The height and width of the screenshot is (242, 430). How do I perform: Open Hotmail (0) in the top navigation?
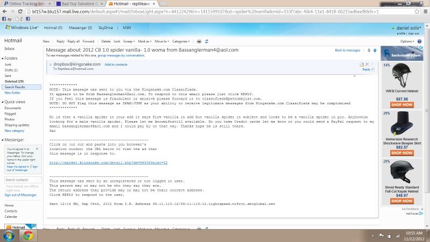(53, 28)
